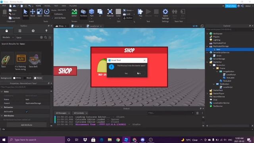Open the Toolbox Creations lightbulb tab

[46, 31]
